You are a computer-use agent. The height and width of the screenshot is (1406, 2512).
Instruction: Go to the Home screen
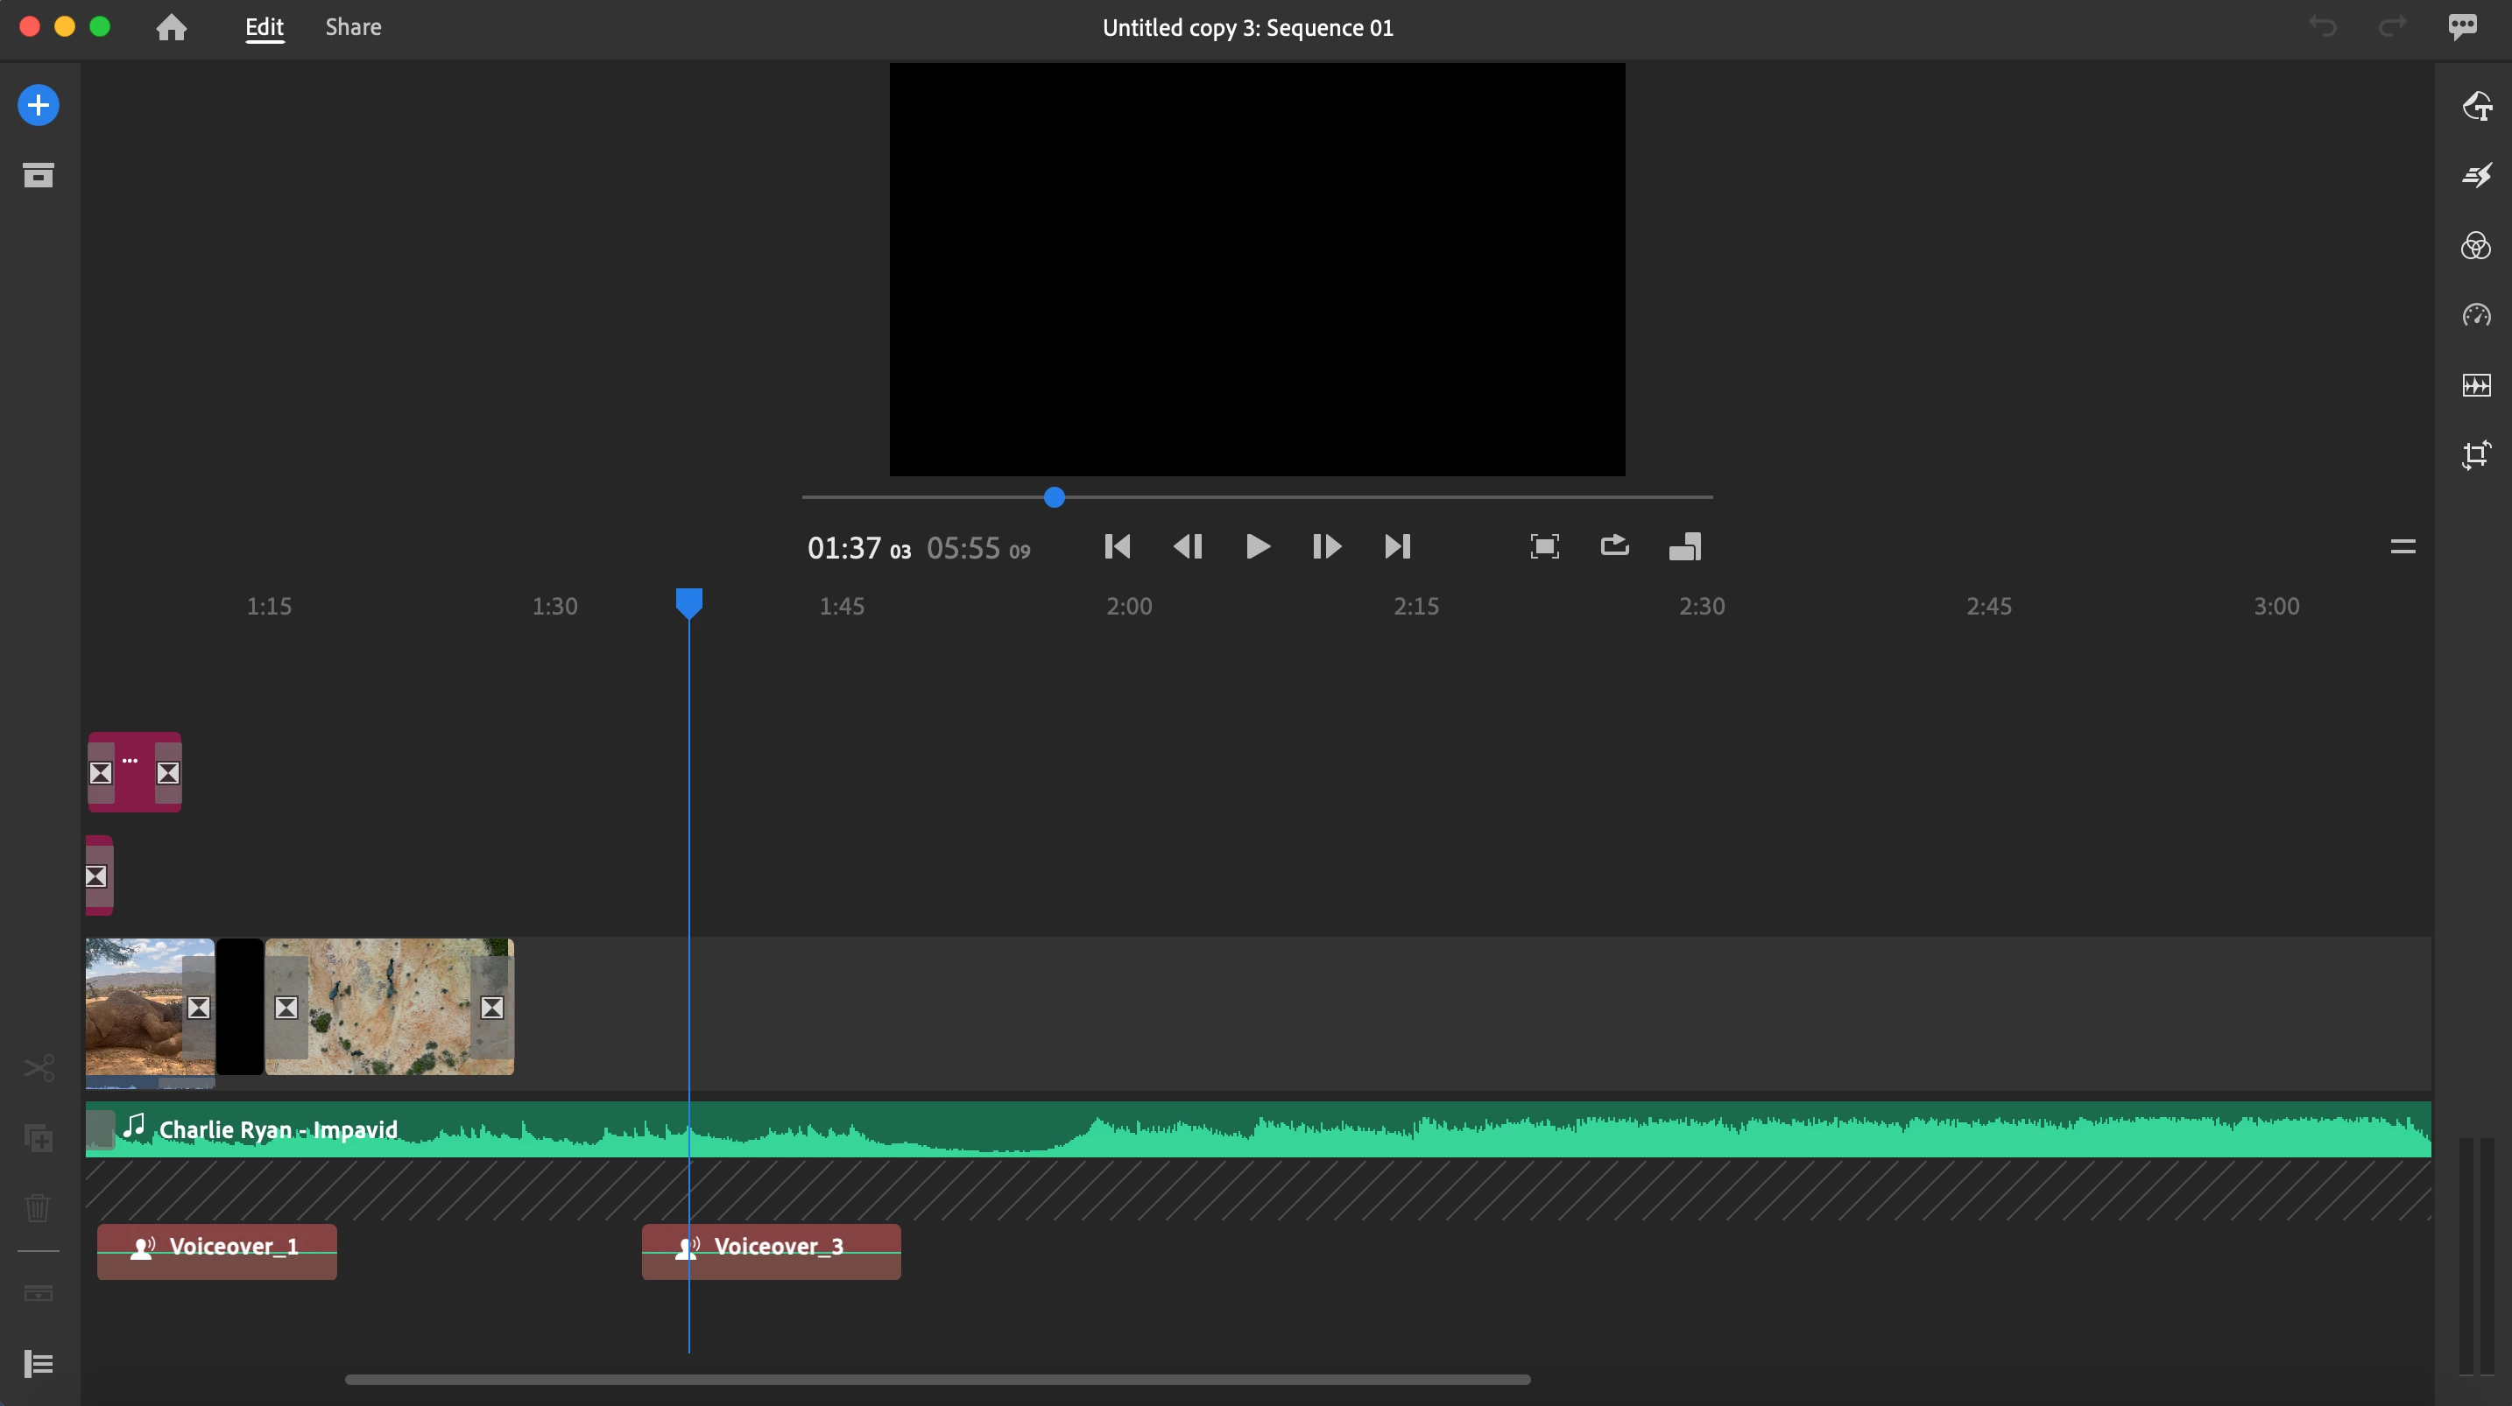tap(172, 27)
